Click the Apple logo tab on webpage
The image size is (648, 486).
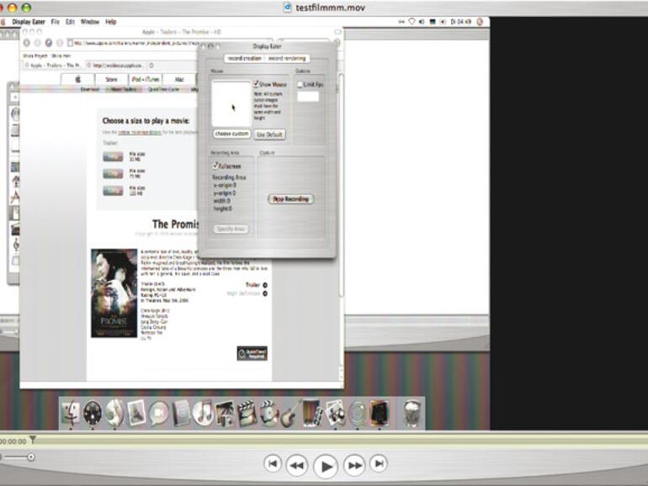(x=77, y=79)
